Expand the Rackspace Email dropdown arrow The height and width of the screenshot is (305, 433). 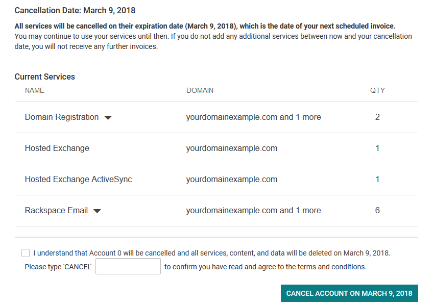(x=97, y=211)
